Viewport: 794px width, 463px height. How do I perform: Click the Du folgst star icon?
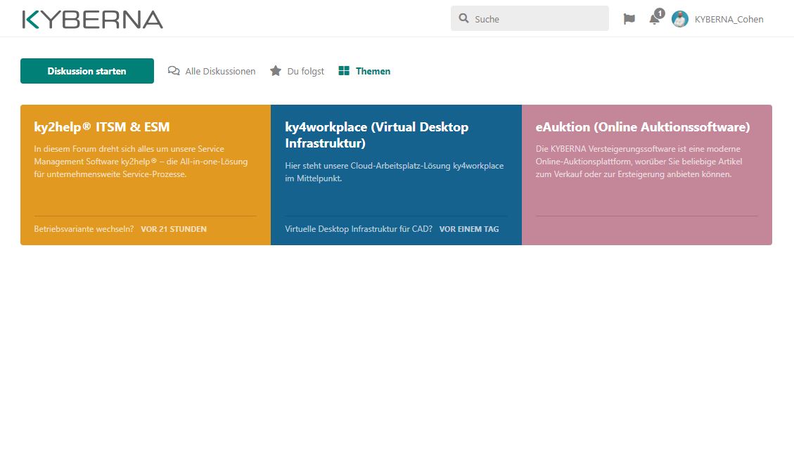[276, 71]
